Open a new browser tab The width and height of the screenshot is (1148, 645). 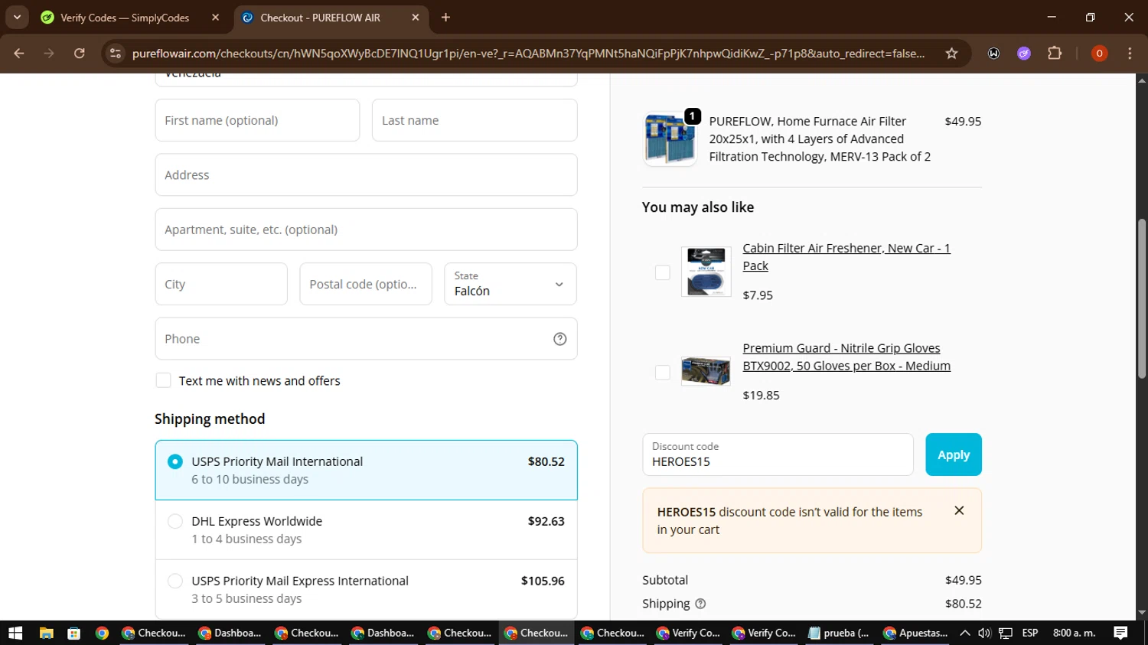pos(445,17)
